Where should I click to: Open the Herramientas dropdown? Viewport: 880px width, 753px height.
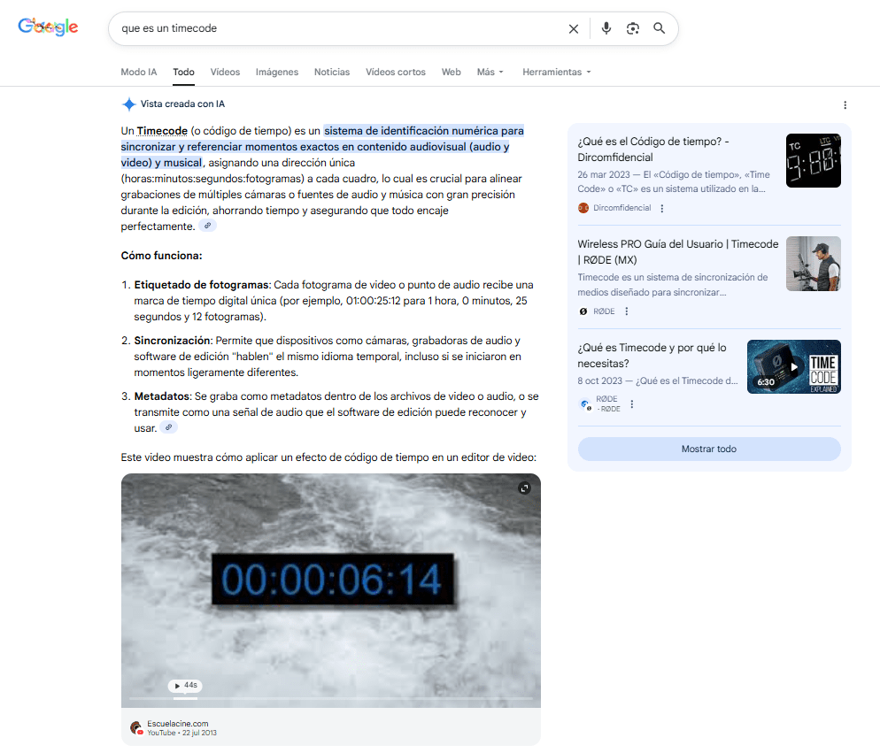pyautogui.click(x=556, y=72)
